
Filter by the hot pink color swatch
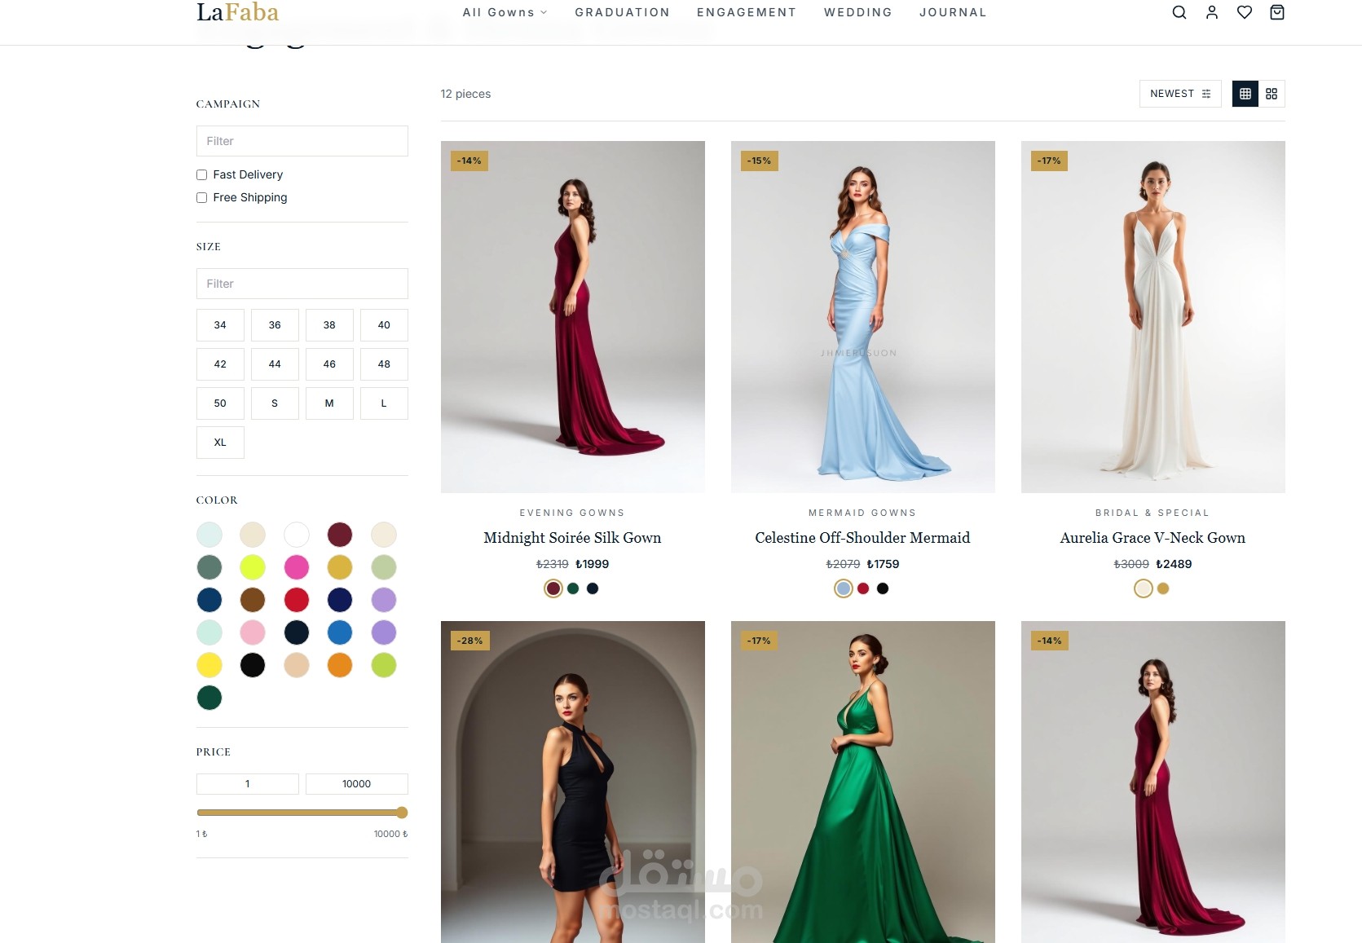click(x=297, y=567)
